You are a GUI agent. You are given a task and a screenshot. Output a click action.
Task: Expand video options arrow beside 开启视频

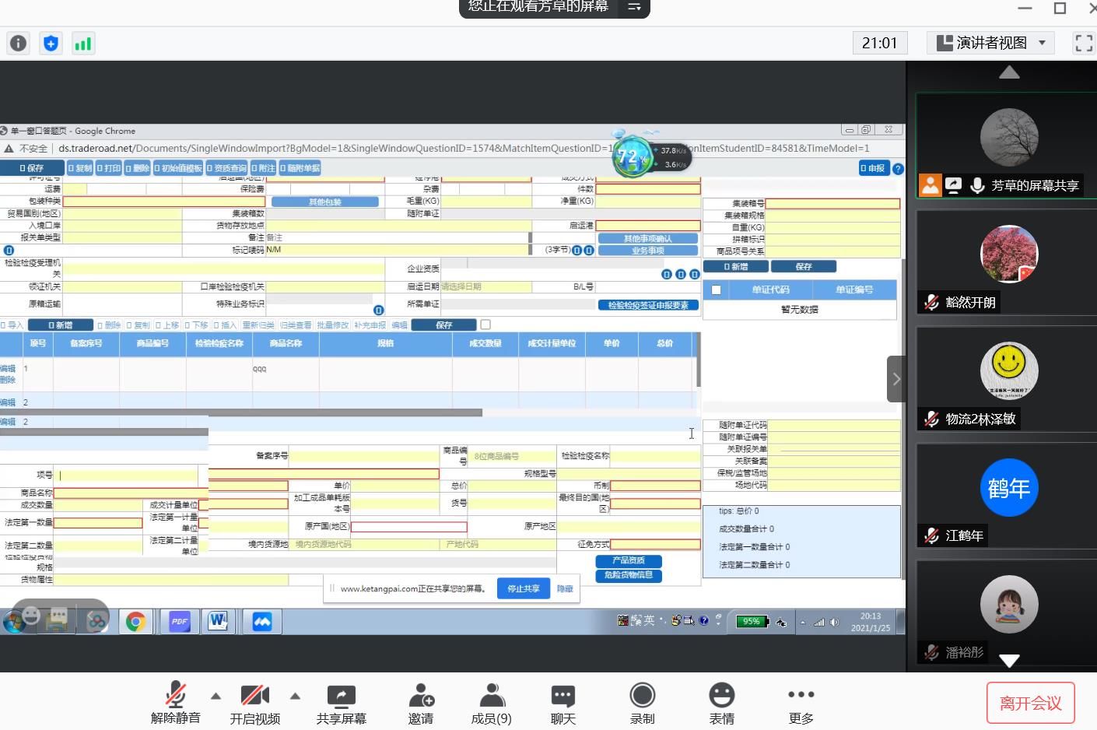click(296, 696)
